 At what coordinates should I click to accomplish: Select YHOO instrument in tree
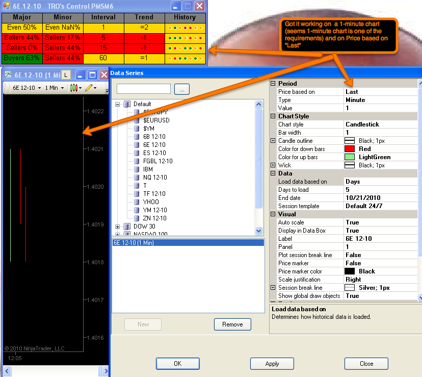click(151, 202)
